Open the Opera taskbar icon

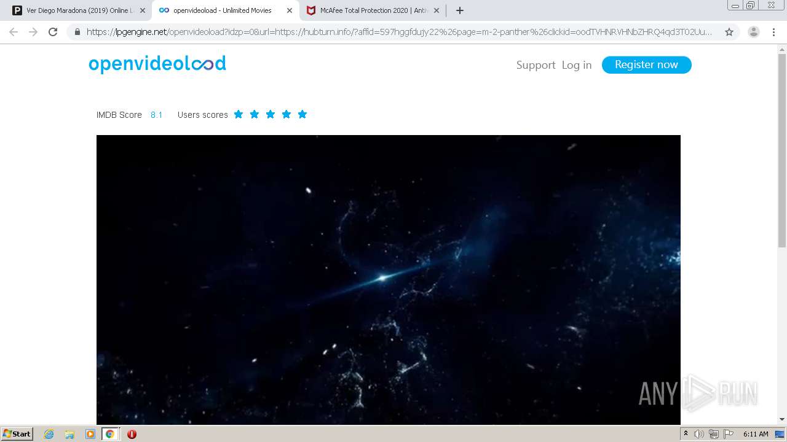pyautogui.click(x=132, y=434)
